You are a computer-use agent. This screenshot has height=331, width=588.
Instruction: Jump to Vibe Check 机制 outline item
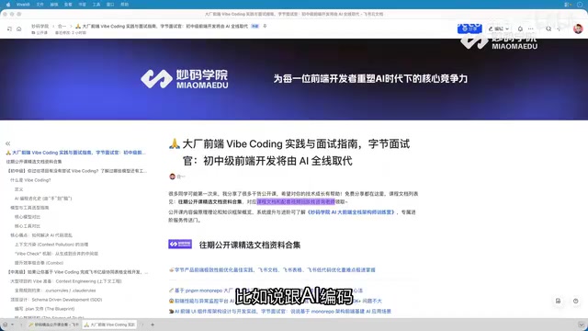coord(56,254)
